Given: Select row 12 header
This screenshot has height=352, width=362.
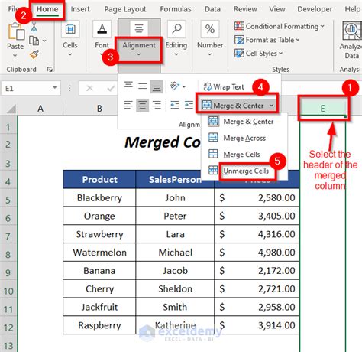Looking at the screenshot, I should tap(8, 328).
